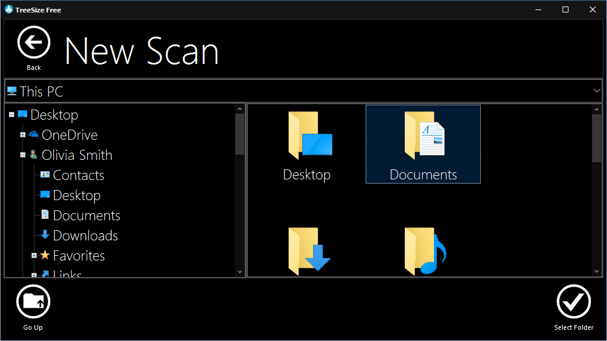Select the Desktop label under Olivia Smith
The image size is (607, 341).
click(76, 195)
